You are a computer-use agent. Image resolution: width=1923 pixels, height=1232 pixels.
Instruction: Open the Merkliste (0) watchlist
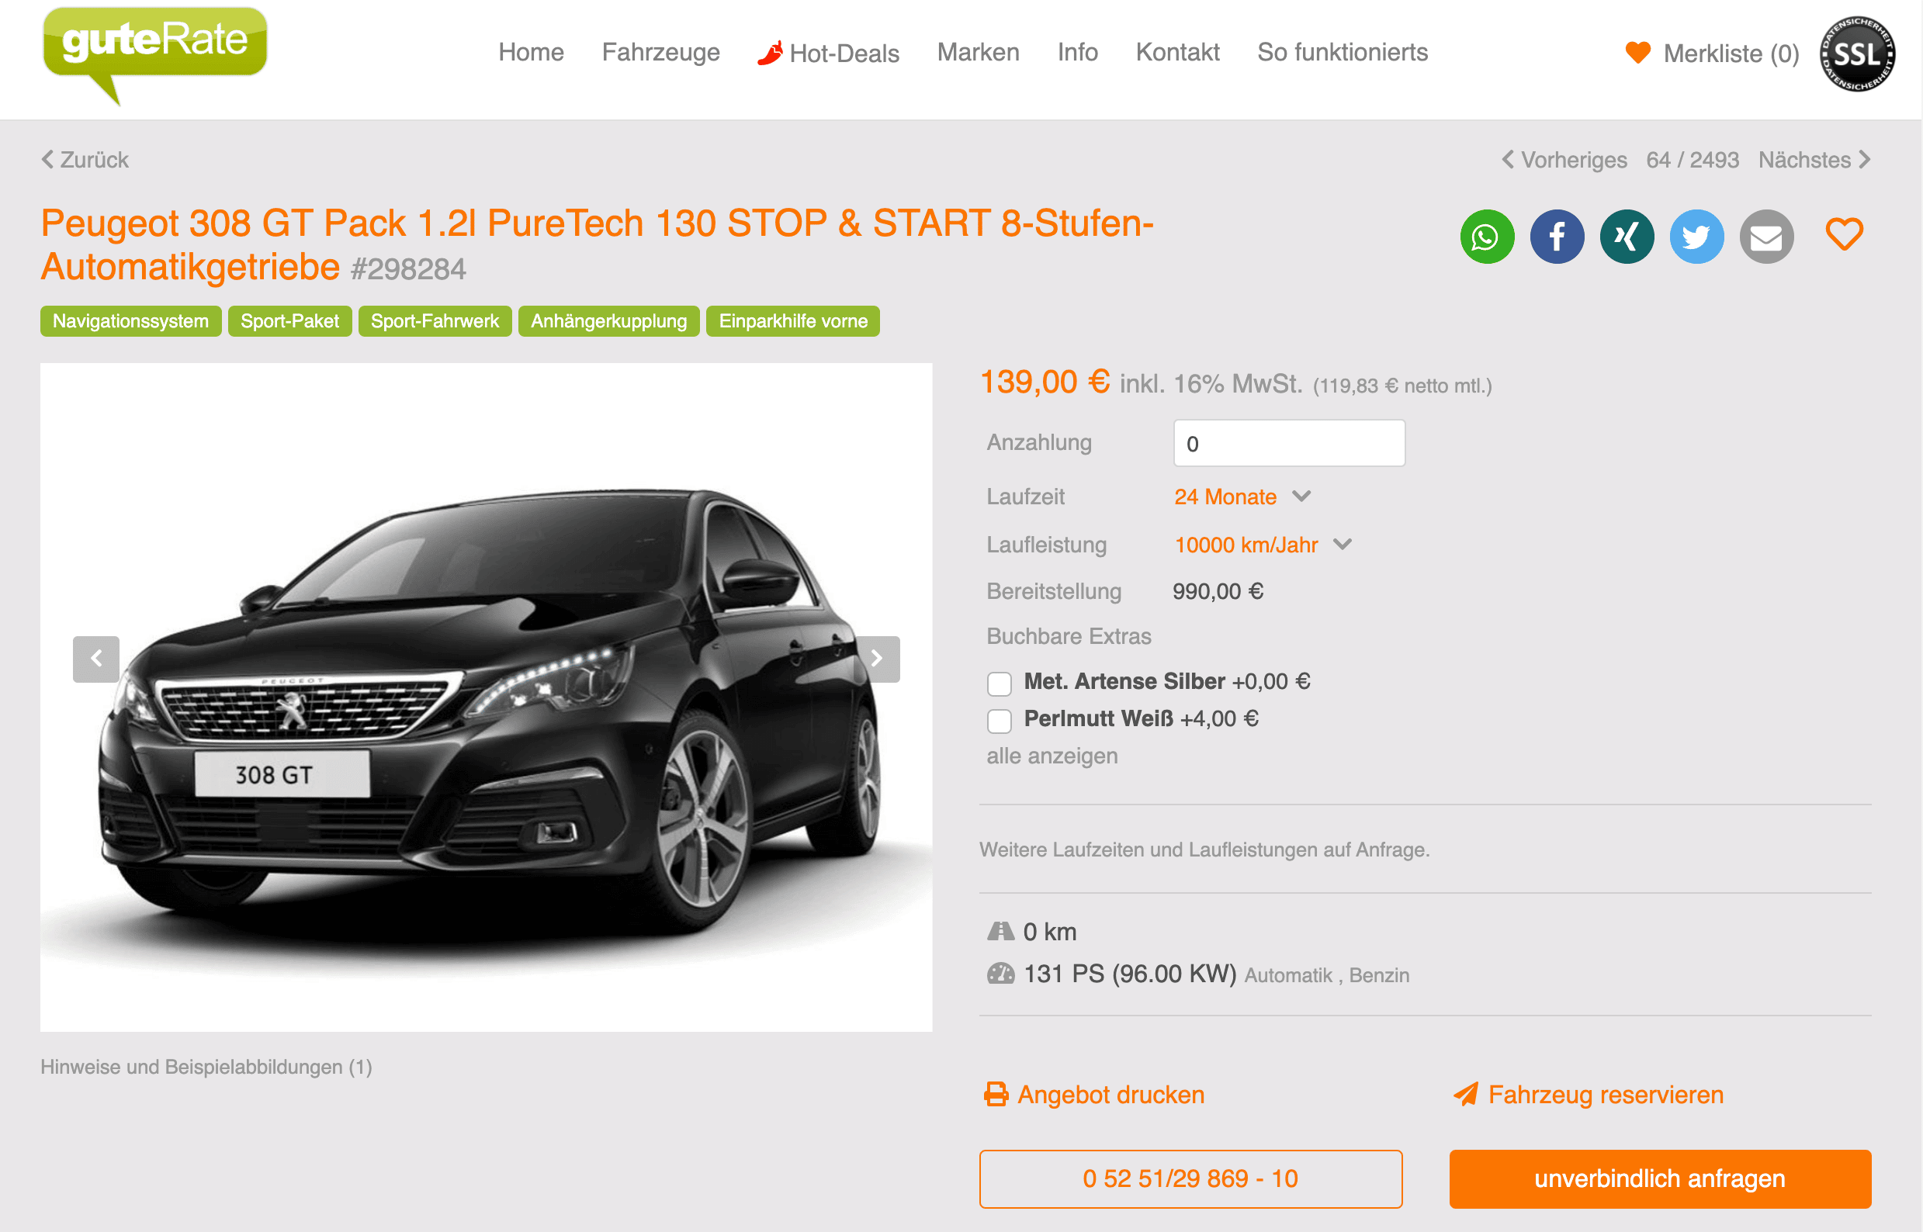tap(1713, 54)
